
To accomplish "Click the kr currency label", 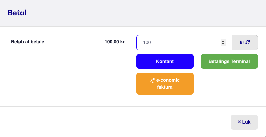I will [x=242, y=43].
